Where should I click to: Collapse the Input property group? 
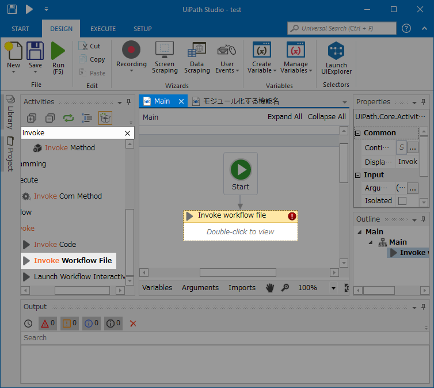pos(357,175)
